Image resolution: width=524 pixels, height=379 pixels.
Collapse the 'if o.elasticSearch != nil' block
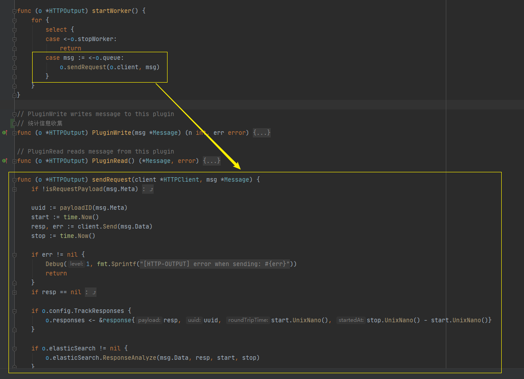[x=14, y=348]
